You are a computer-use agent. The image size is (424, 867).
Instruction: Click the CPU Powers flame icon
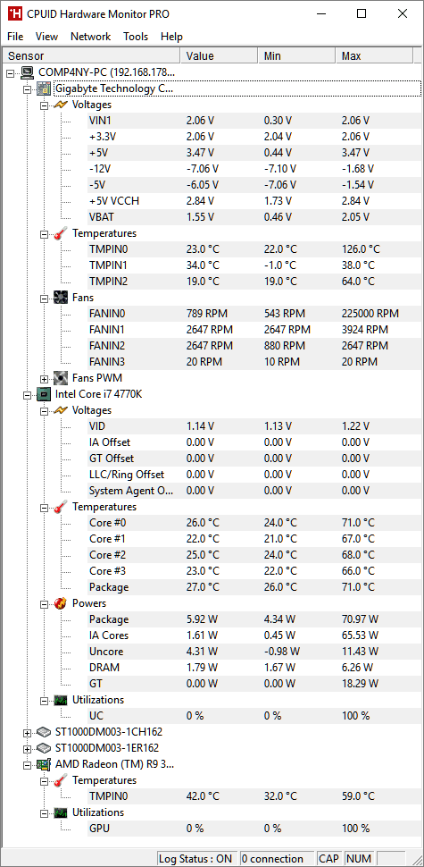[61, 603]
